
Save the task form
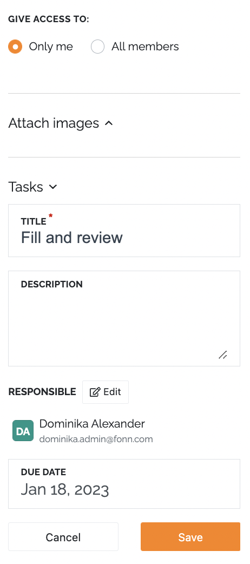(190, 536)
